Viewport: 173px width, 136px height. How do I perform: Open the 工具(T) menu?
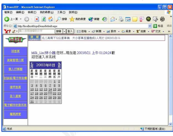(61, 12)
